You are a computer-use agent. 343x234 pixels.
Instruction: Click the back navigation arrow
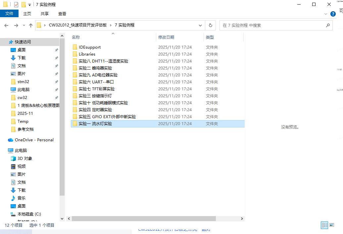6,25
